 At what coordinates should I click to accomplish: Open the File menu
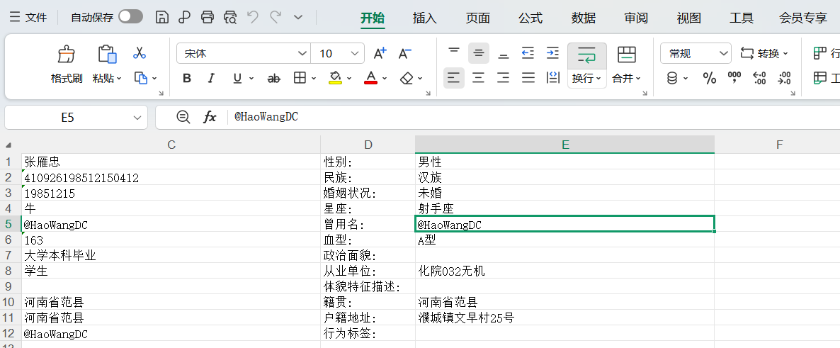(x=28, y=18)
